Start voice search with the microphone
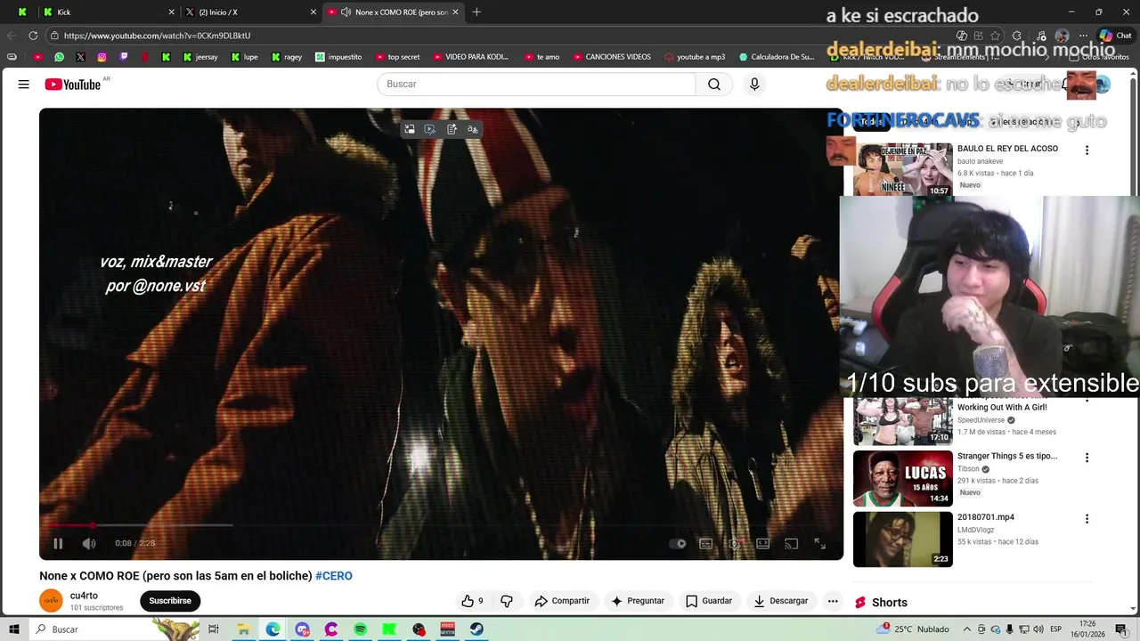The width and height of the screenshot is (1140, 641). [x=754, y=84]
